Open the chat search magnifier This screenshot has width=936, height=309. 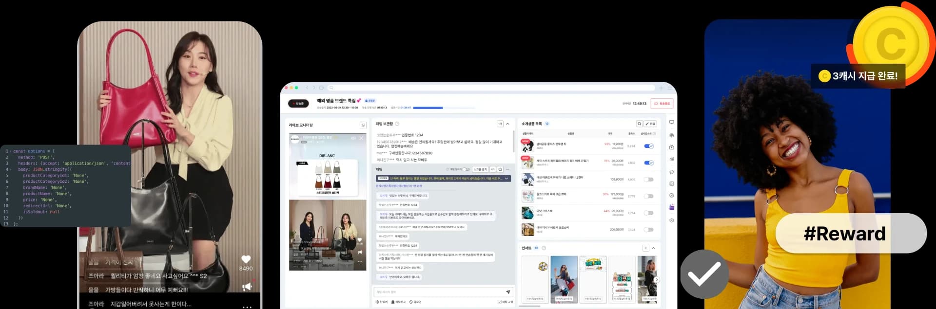click(500, 169)
